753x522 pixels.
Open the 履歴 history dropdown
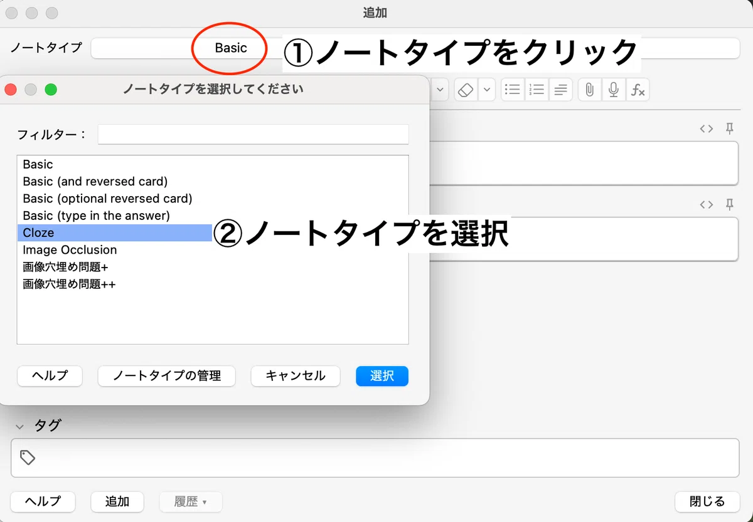pyautogui.click(x=190, y=501)
